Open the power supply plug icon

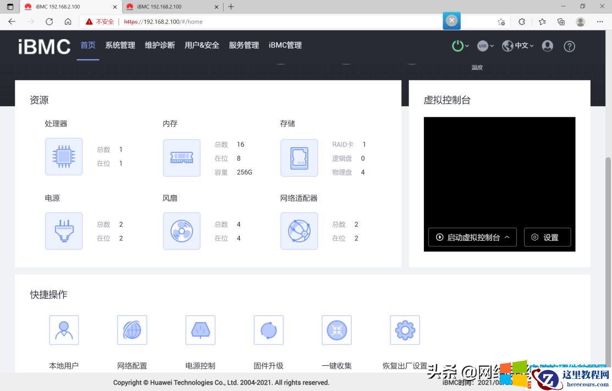64,231
